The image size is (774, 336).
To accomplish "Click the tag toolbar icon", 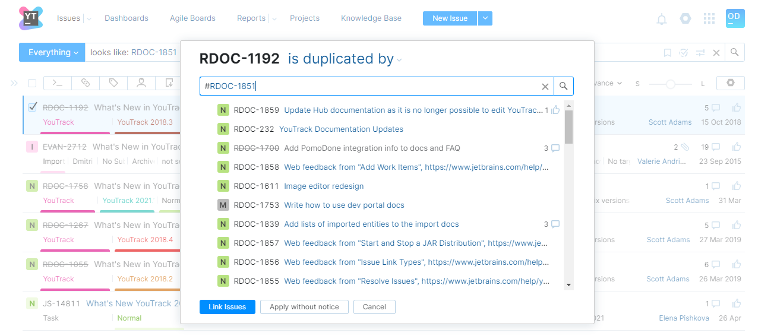I will pos(113,83).
